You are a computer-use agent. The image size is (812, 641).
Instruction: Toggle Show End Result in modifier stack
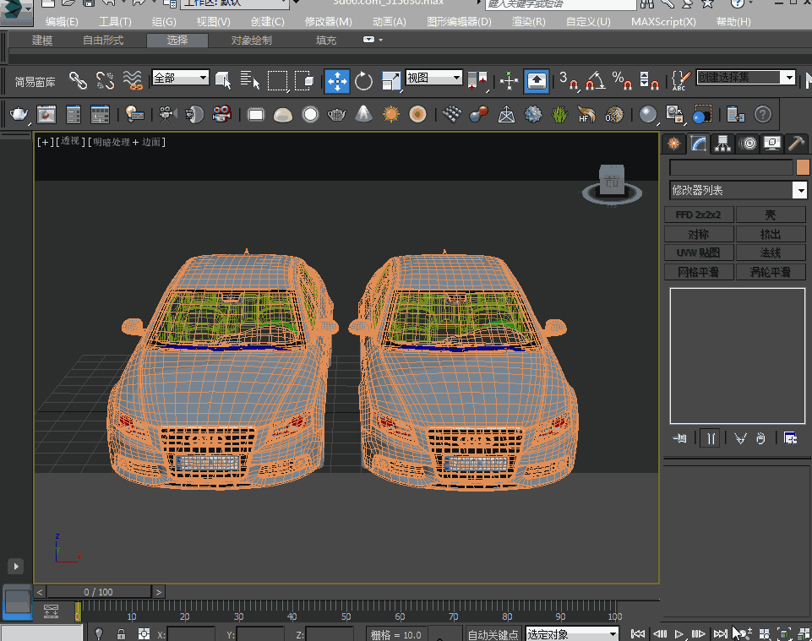pyautogui.click(x=711, y=437)
